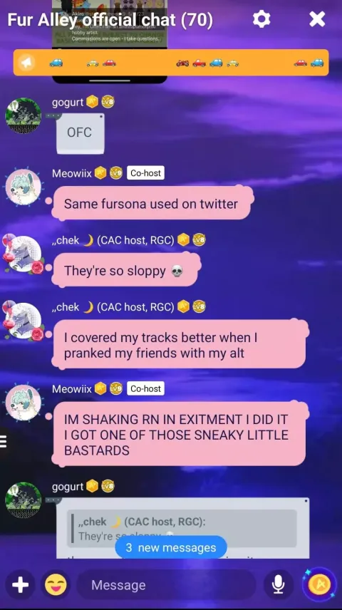
Task: Focus the Message input field
Action: click(167, 585)
